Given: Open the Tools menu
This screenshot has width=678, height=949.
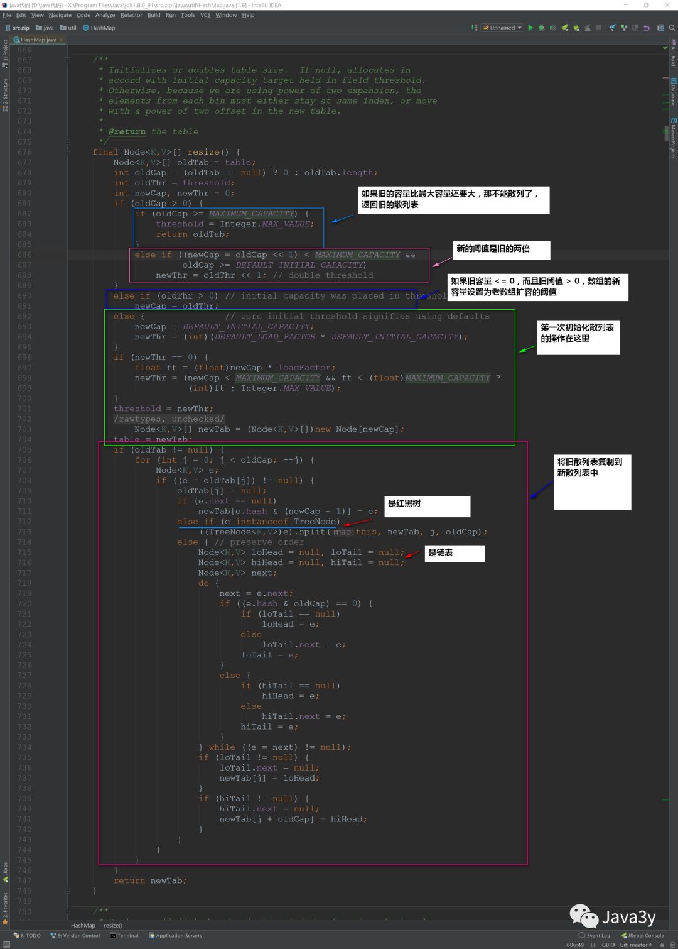Looking at the screenshot, I should pos(188,15).
